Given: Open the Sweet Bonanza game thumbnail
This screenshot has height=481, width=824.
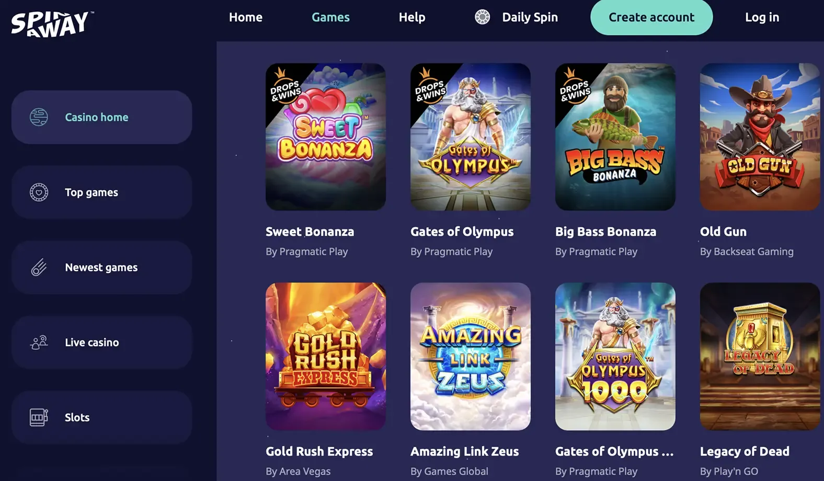Looking at the screenshot, I should 325,137.
